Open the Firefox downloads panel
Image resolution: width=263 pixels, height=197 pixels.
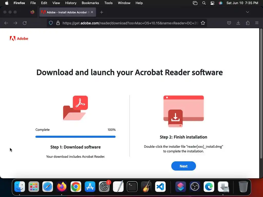238,23
